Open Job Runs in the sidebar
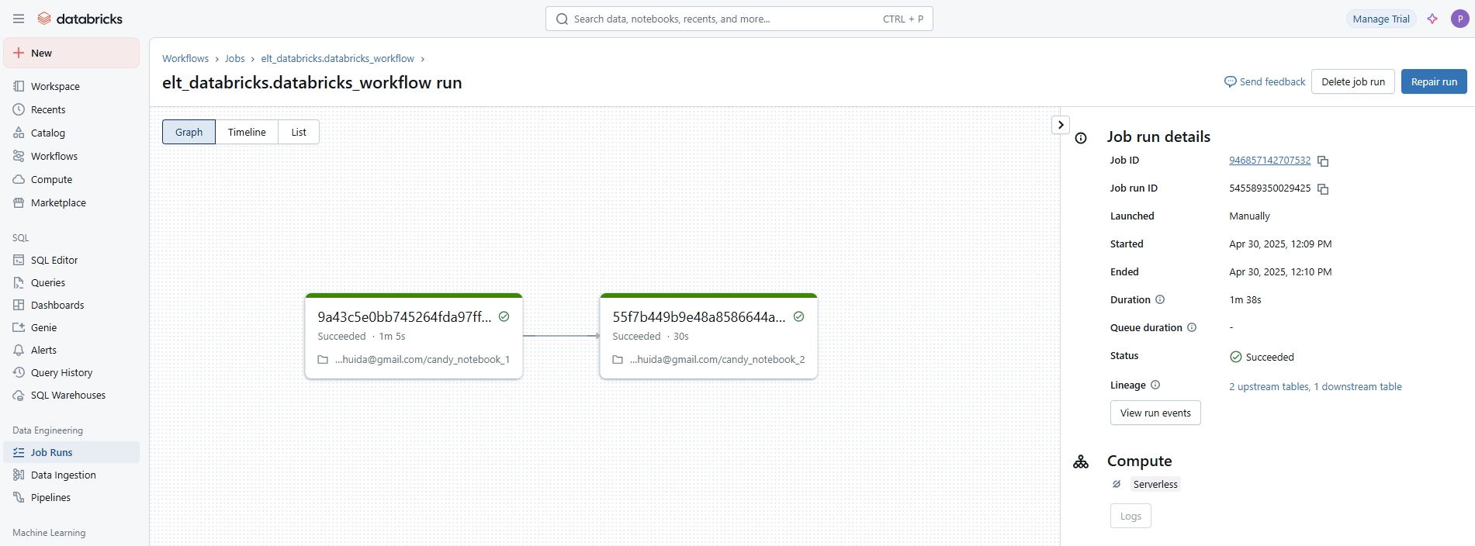The height and width of the screenshot is (546, 1475). (x=71, y=452)
